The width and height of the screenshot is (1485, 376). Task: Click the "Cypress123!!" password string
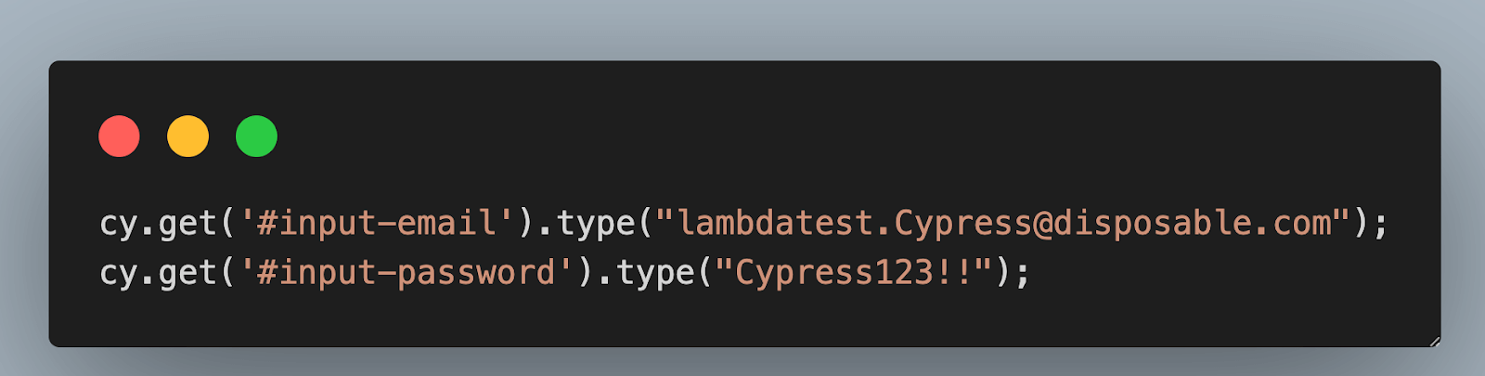click(854, 273)
